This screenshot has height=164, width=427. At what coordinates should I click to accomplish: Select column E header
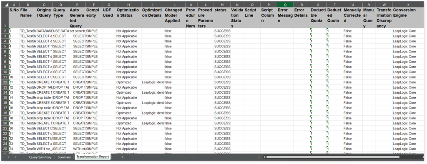(77, 5)
